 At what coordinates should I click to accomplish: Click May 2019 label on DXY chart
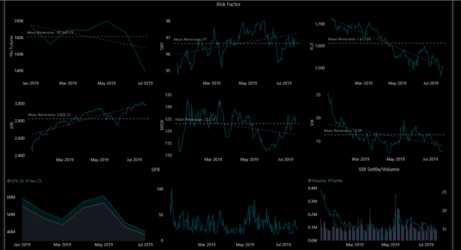(248, 83)
